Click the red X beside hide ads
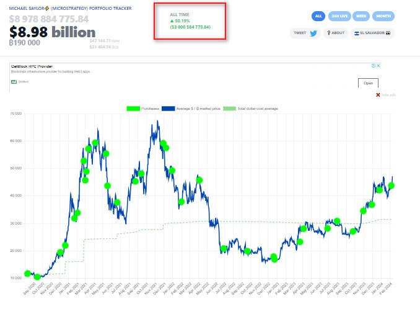Screen dimensions: 420x309 point(378,95)
